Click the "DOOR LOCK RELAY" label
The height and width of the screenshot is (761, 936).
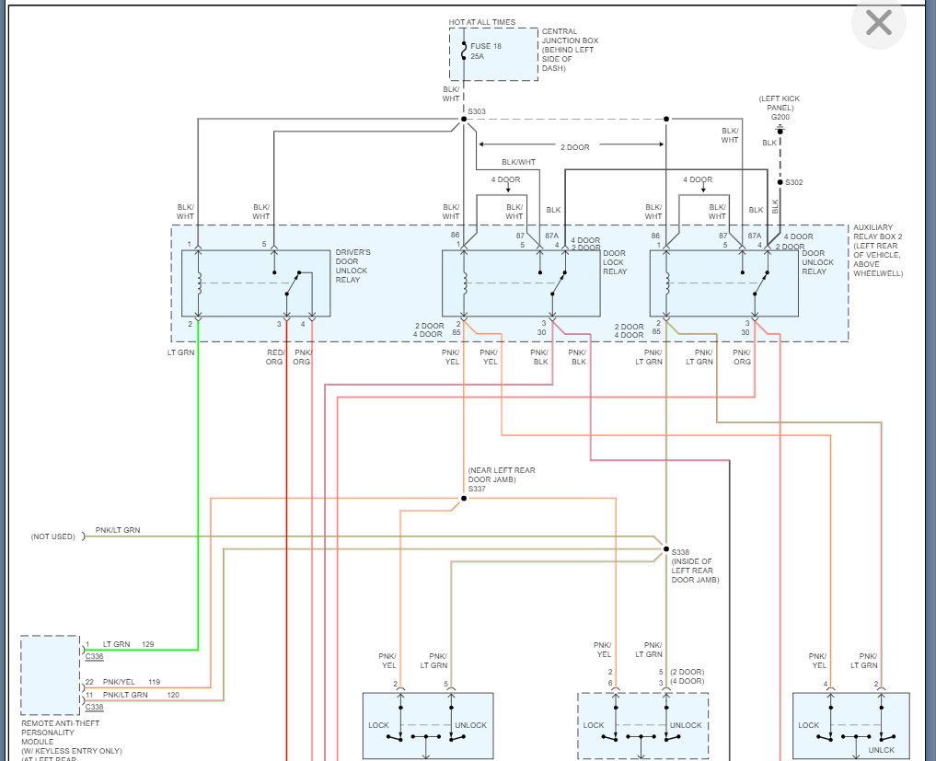[x=615, y=262]
